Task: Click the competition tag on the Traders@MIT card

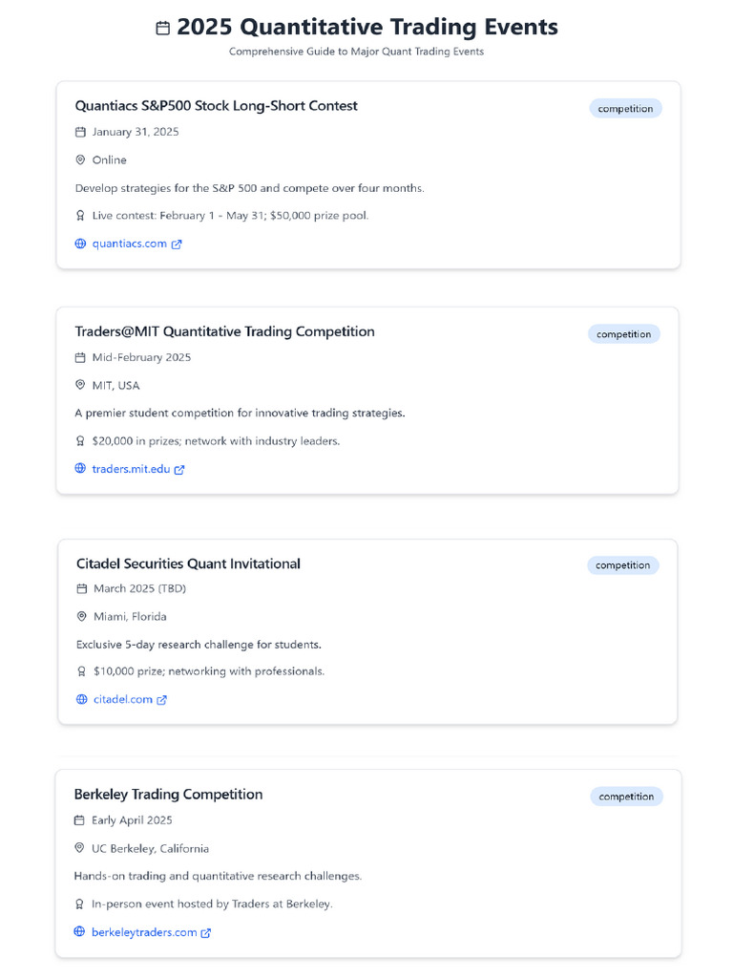Action: [624, 334]
